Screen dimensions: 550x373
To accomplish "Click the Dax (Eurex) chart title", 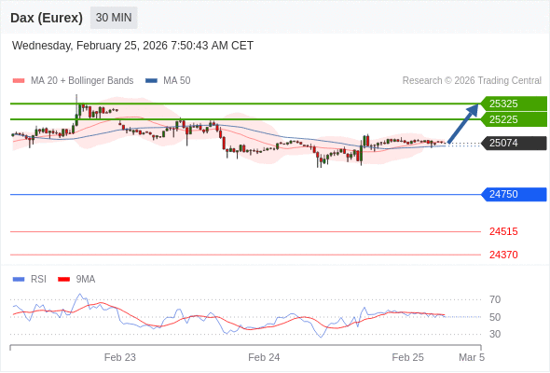I will click(47, 18).
